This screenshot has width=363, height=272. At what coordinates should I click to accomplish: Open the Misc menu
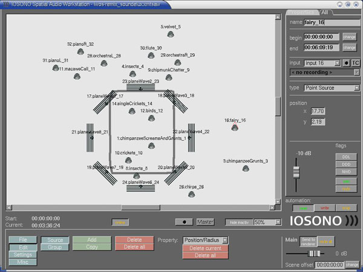pos(23,262)
